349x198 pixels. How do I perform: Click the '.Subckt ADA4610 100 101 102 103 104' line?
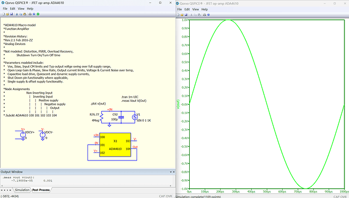(30, 115)
